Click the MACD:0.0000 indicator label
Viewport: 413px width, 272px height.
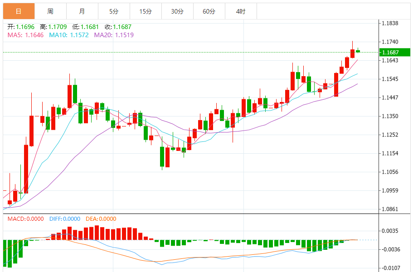click(x=25, y=219)
